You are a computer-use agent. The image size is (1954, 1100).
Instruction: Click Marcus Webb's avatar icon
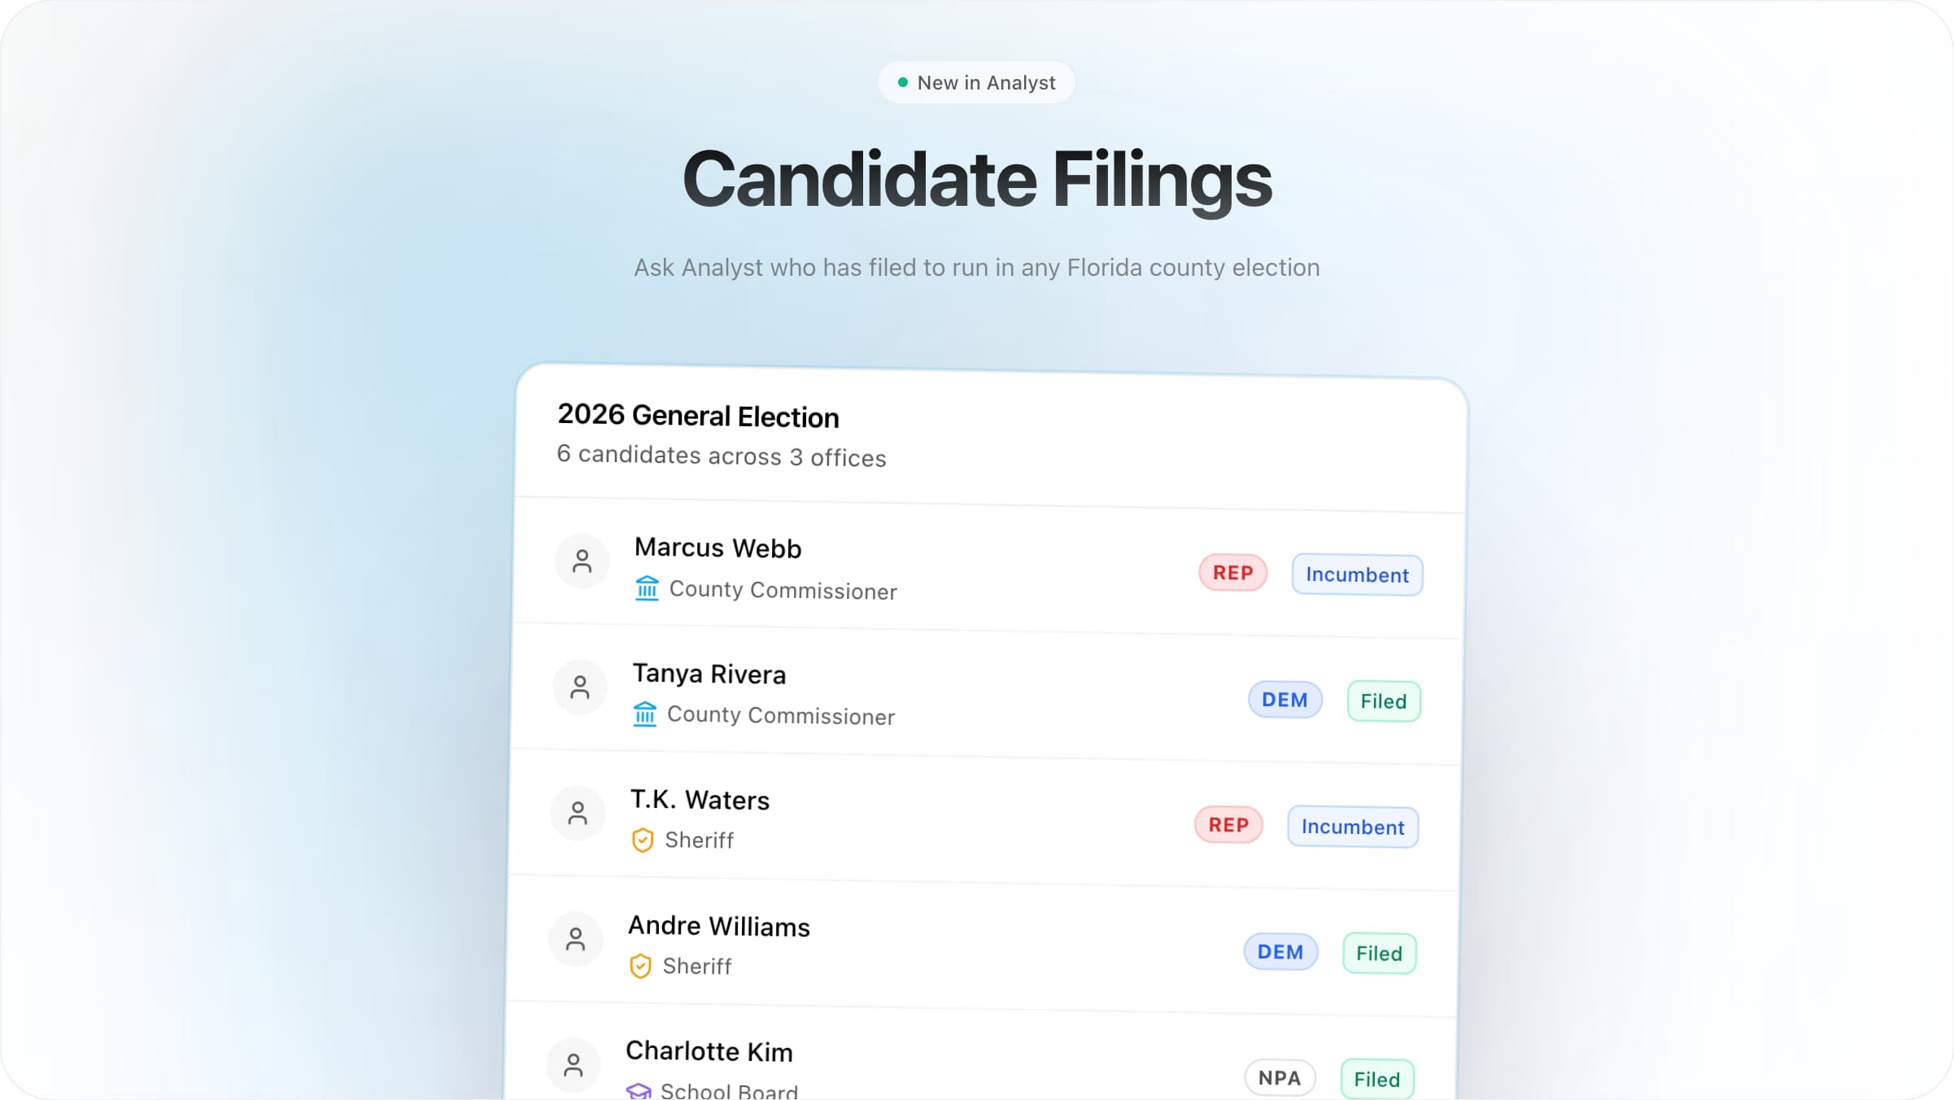(582, 561)
